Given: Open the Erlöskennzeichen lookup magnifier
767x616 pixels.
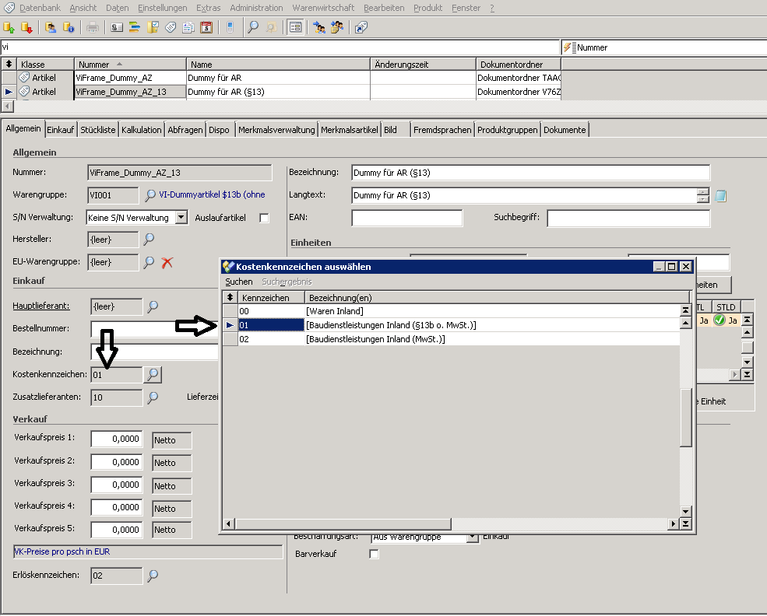Looking at the screenshot, I should [x=153, y=576].
